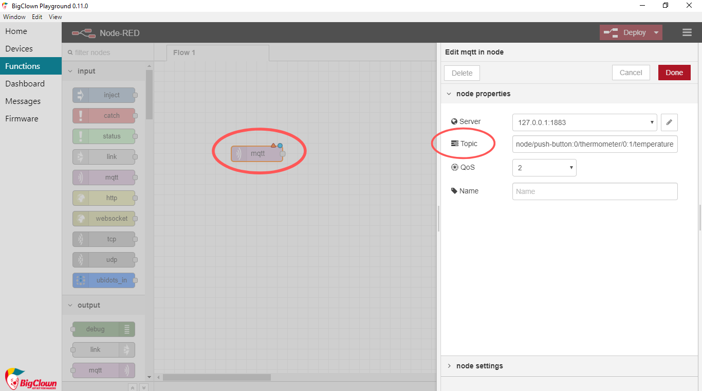
Task: Select the output link node
Action: 104,350
